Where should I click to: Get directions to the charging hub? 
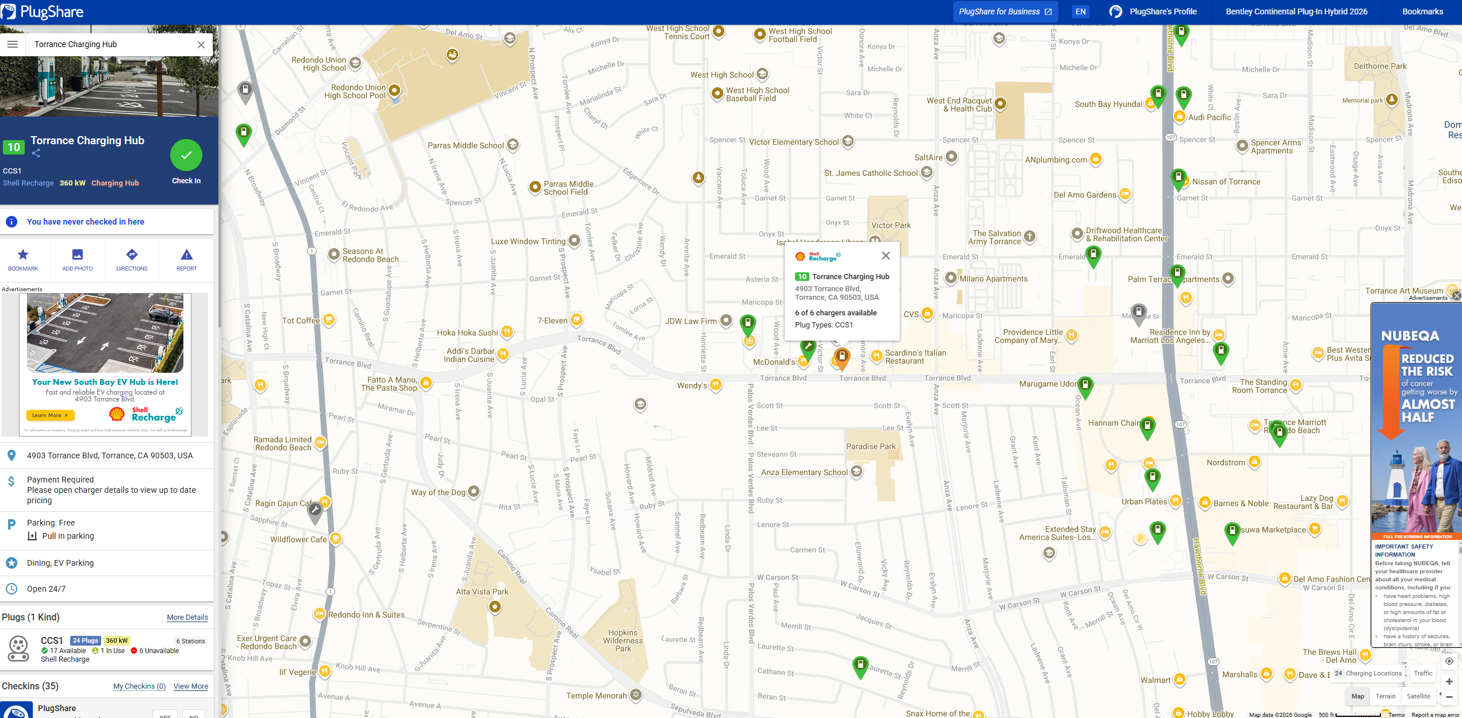pos(132,259)
